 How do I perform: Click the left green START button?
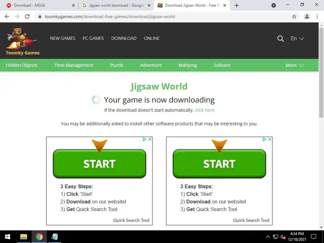coord(99,164)
